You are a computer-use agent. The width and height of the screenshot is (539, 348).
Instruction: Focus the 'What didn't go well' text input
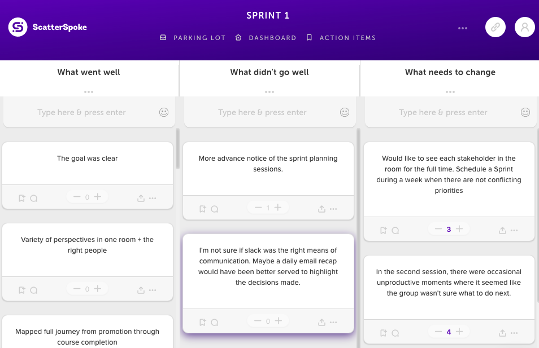263,112
